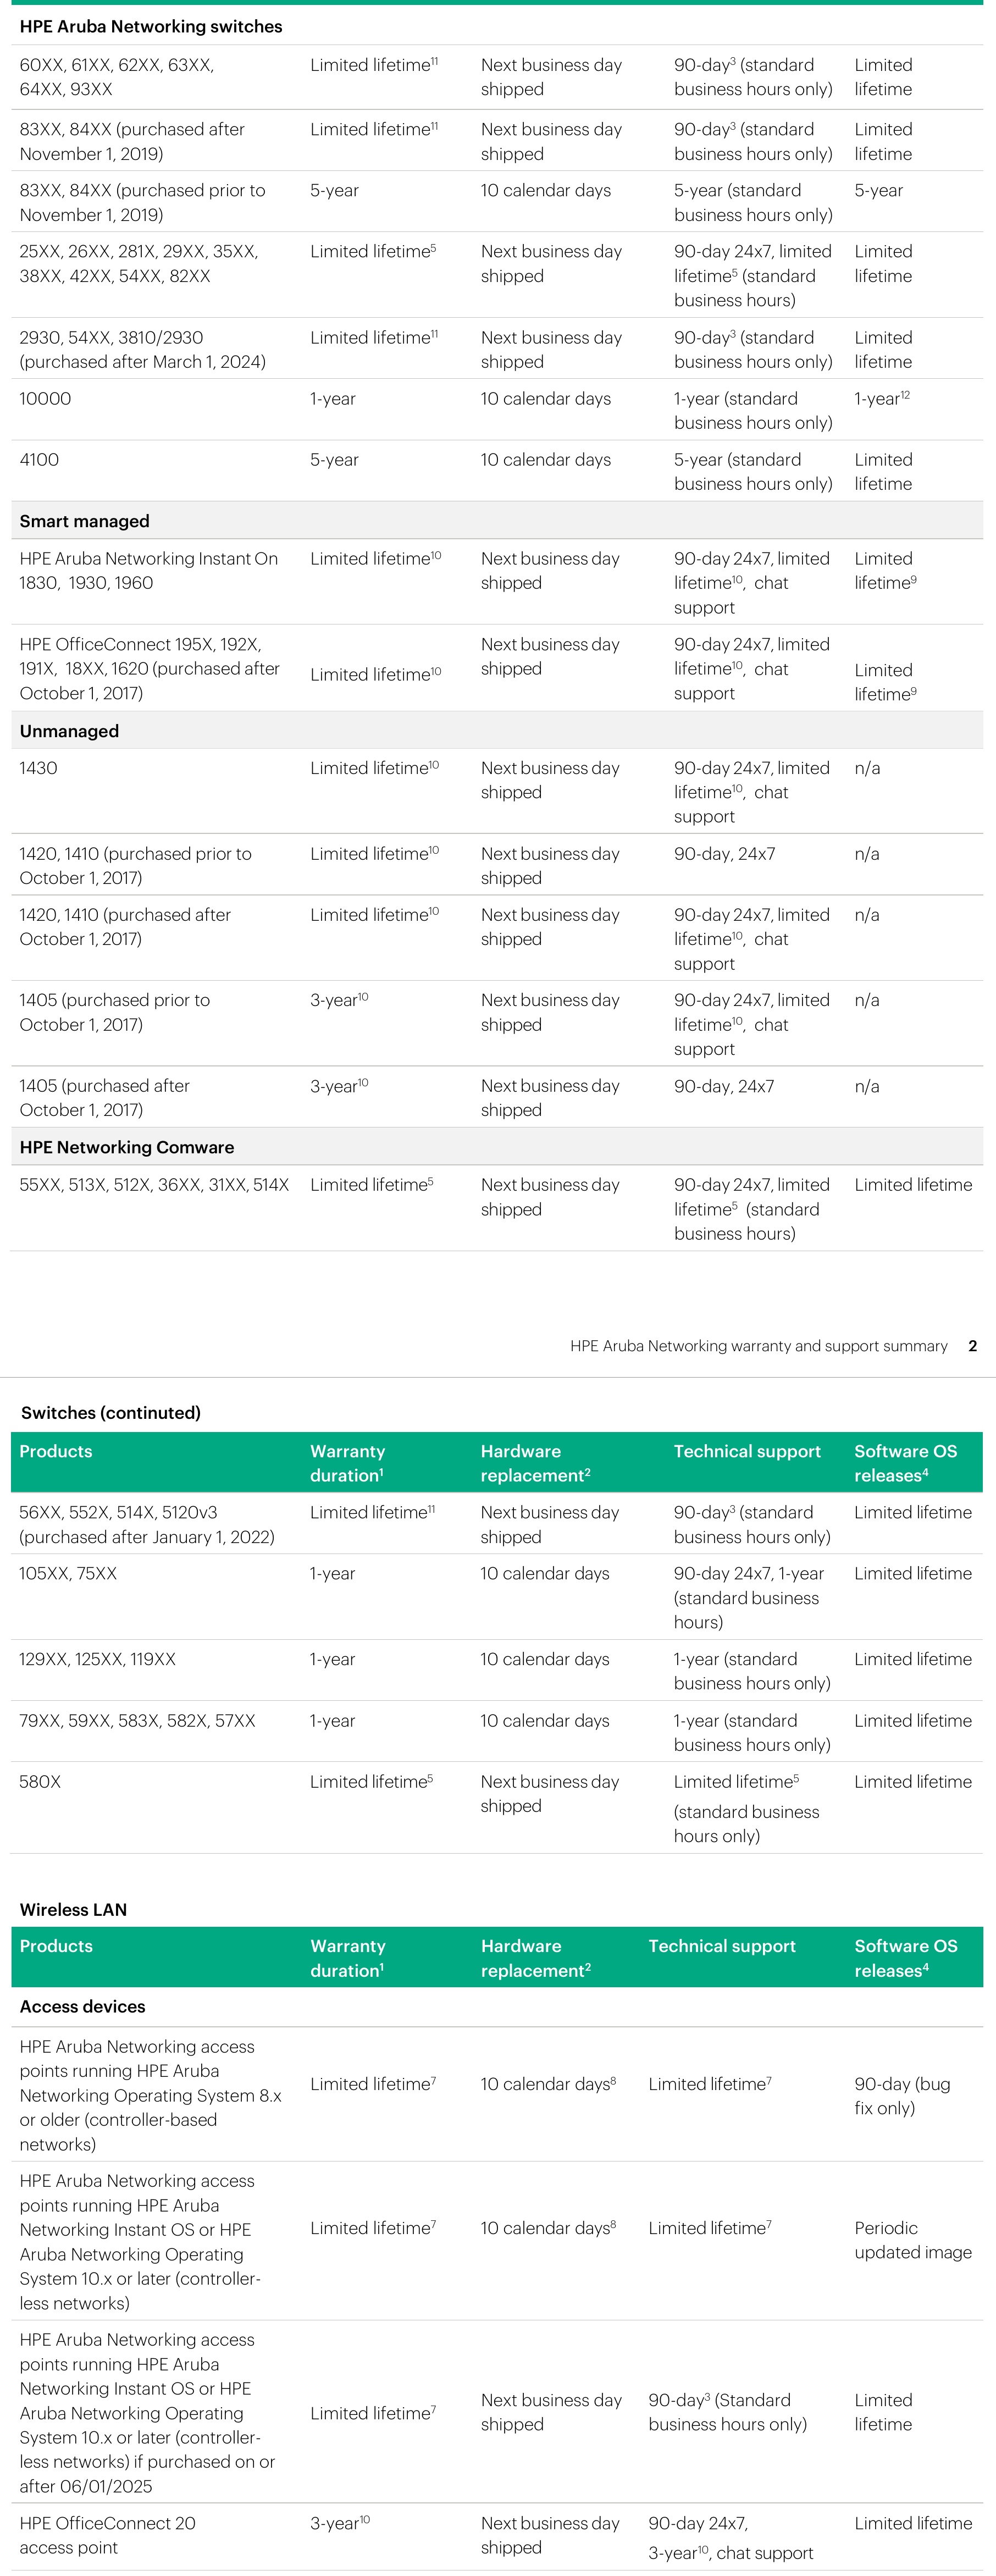Viewport: 996px width, 2576px height.
Task: Click the '4100' product cell
Action: tap(39, 460)
